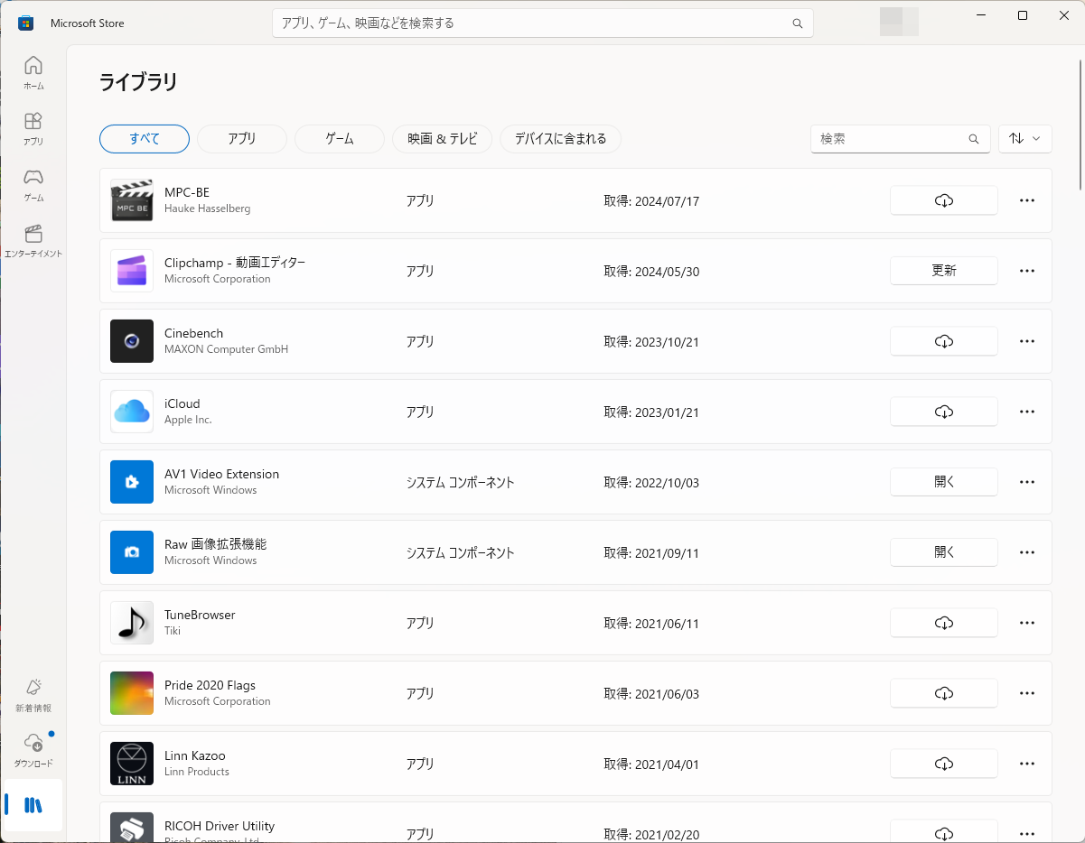Select the Library icon in sidebar

(x=33, y=805)
